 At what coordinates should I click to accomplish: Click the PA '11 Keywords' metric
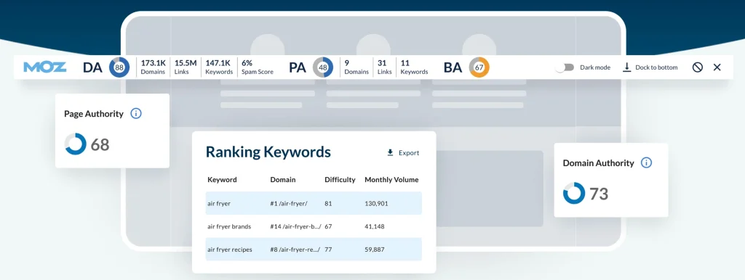[414, 67]
